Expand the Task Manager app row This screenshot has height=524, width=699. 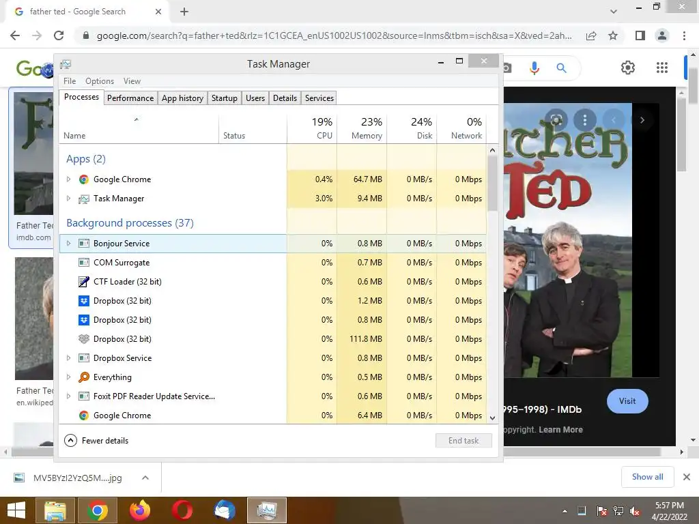tap(68, 199)
